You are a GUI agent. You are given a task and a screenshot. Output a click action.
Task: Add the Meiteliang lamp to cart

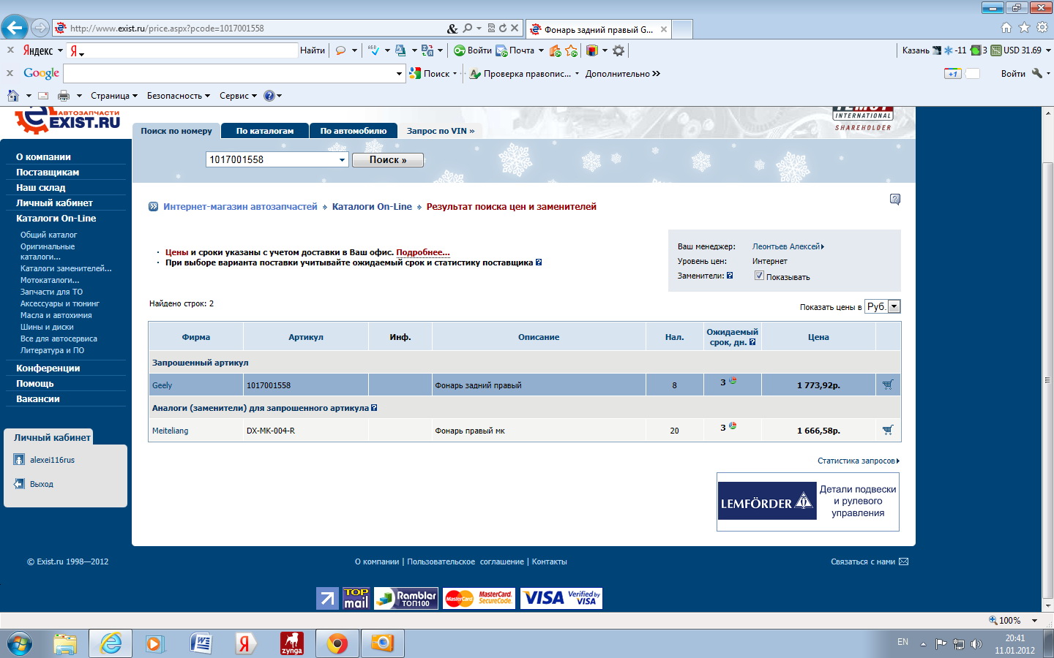coord(888,430)
